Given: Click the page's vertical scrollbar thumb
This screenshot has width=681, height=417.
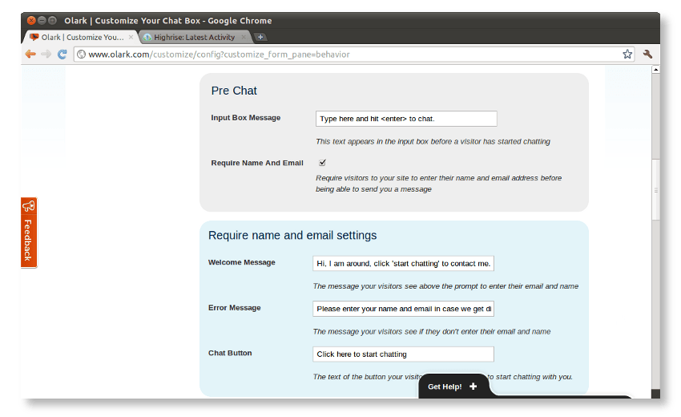Looking at the screenshot, I should (655, 191).
